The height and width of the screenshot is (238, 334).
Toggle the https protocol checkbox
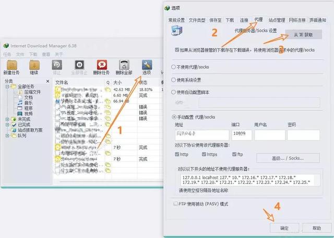[204, 154]
